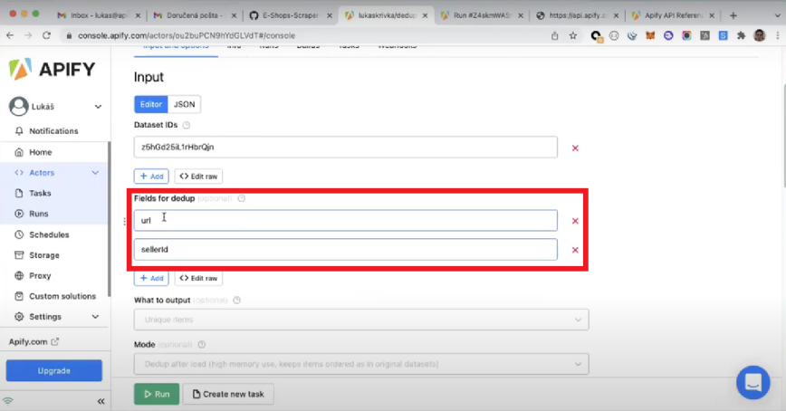The height and width of the screenshot is (411, 786).
Task: Switch to api.apify.com tab
Action: (x=578, y=15)
